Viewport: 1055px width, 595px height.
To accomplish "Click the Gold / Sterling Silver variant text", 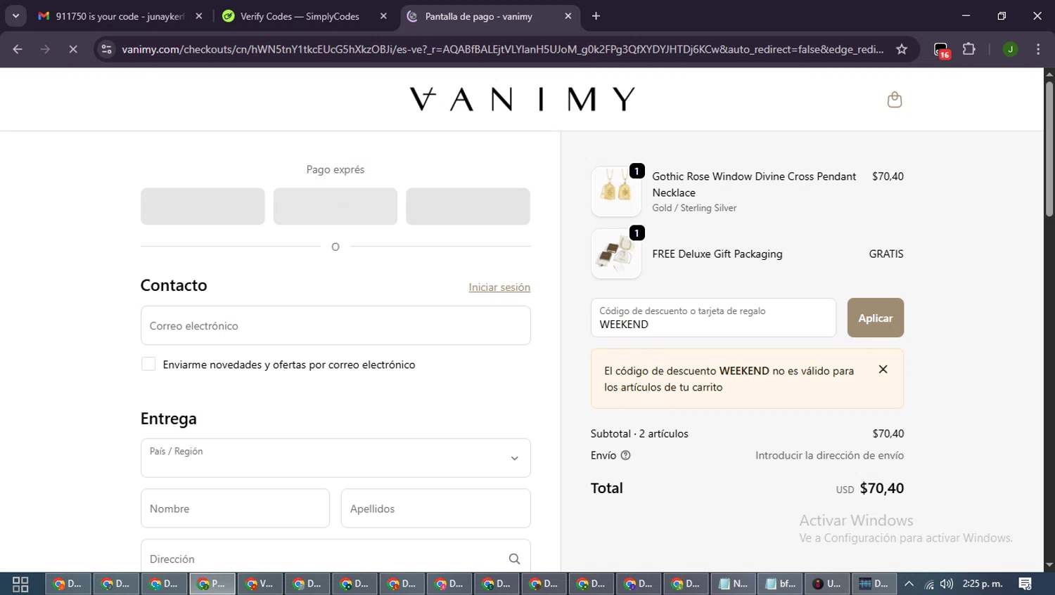I will 694,208.
